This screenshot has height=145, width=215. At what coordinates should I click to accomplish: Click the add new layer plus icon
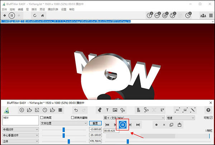tap(22, 110)
